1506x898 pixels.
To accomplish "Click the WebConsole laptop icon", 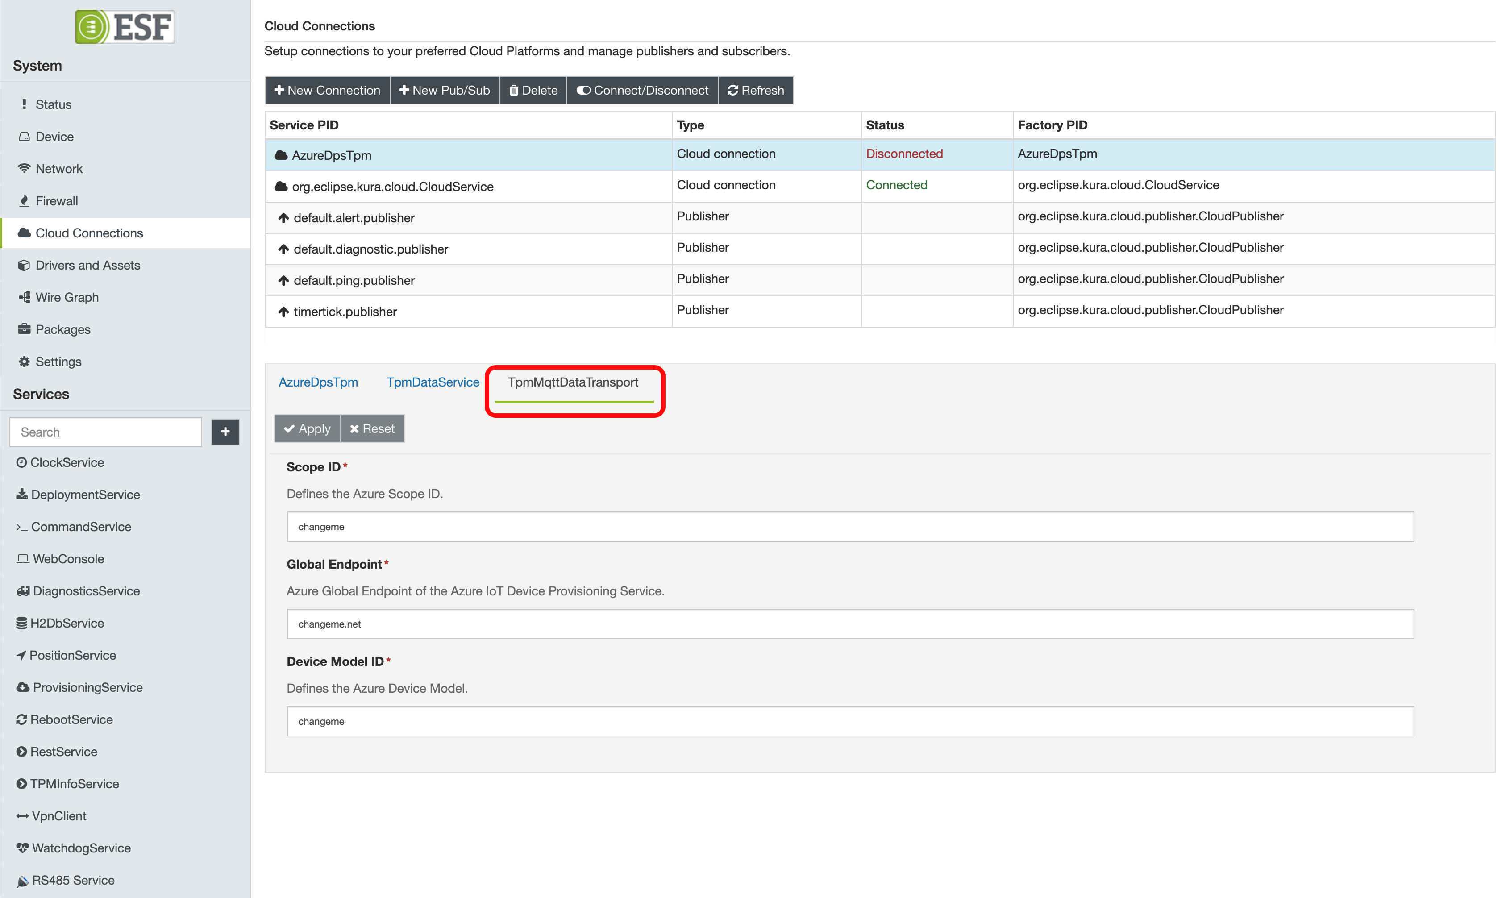I will coord(23,558).
